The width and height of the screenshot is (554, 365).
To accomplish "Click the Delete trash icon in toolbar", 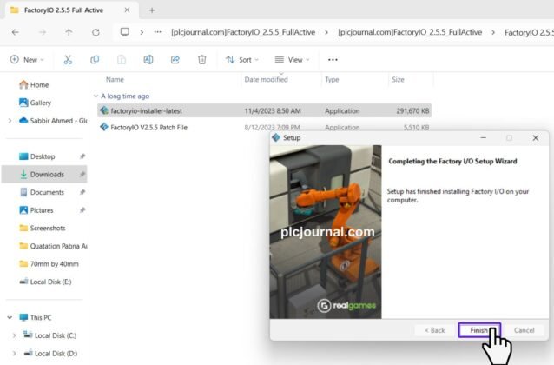I will [201, 60].
